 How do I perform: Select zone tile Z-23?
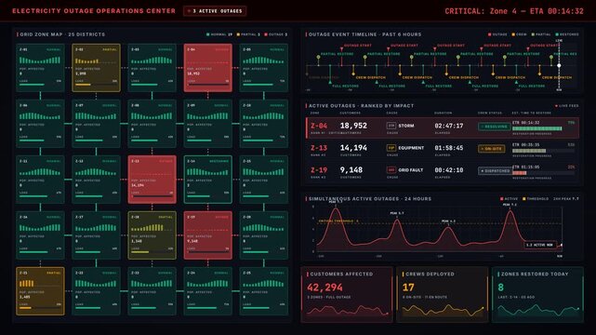tap(152, 291)
